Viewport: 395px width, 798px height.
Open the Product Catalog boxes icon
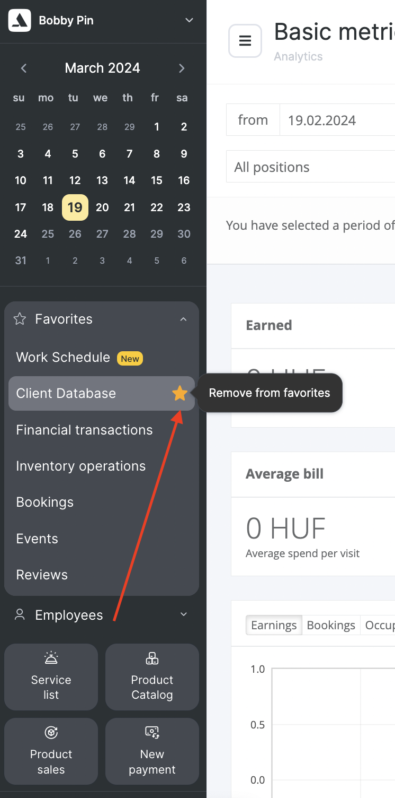(x=152, y=658)
